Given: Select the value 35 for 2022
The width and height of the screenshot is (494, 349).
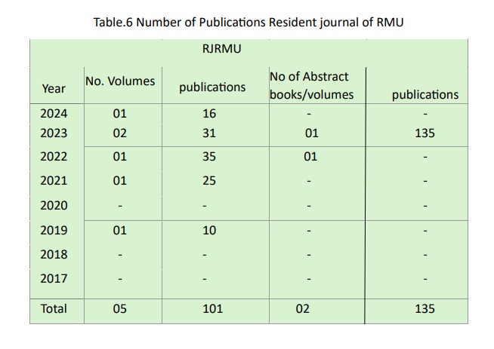Looking at the screenshot, I should pos(209,157).
